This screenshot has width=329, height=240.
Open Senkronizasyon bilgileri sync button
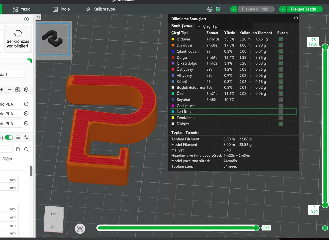coord(18,39)
